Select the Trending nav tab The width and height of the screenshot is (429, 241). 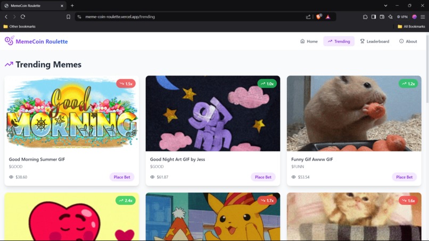point(339,41)
